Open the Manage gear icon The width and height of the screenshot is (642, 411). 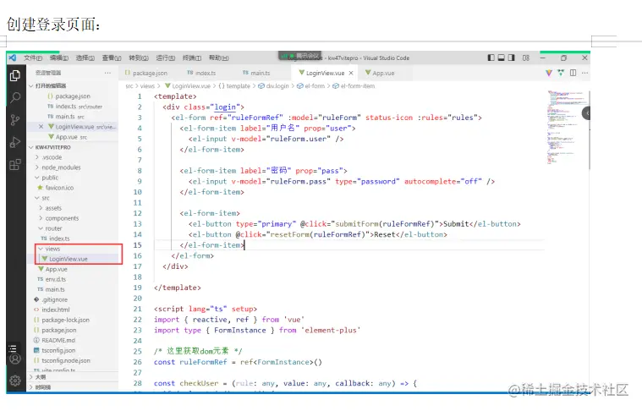click(x=15, y=381)
